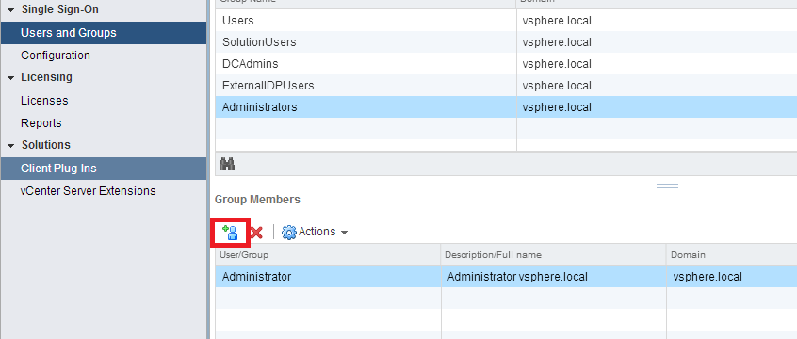Open the Configuration page
This screenshot has height=339, width=797.
56,56
